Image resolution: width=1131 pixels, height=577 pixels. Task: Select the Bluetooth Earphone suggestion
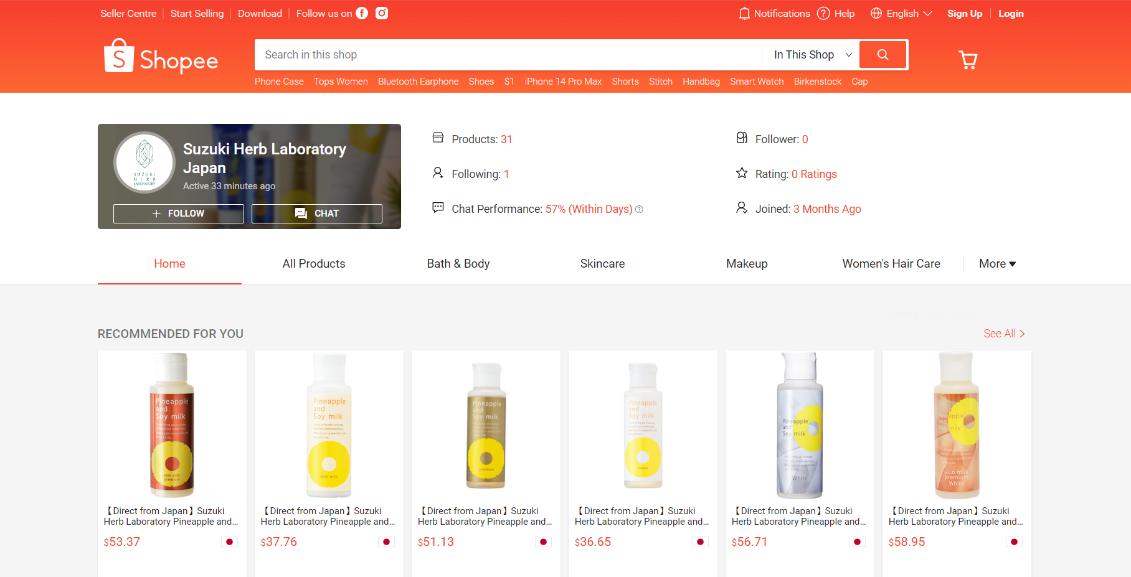418,82
